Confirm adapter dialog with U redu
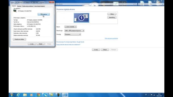Image resolution: width=173 pixels, height=97 pixels. coord(32,44)
